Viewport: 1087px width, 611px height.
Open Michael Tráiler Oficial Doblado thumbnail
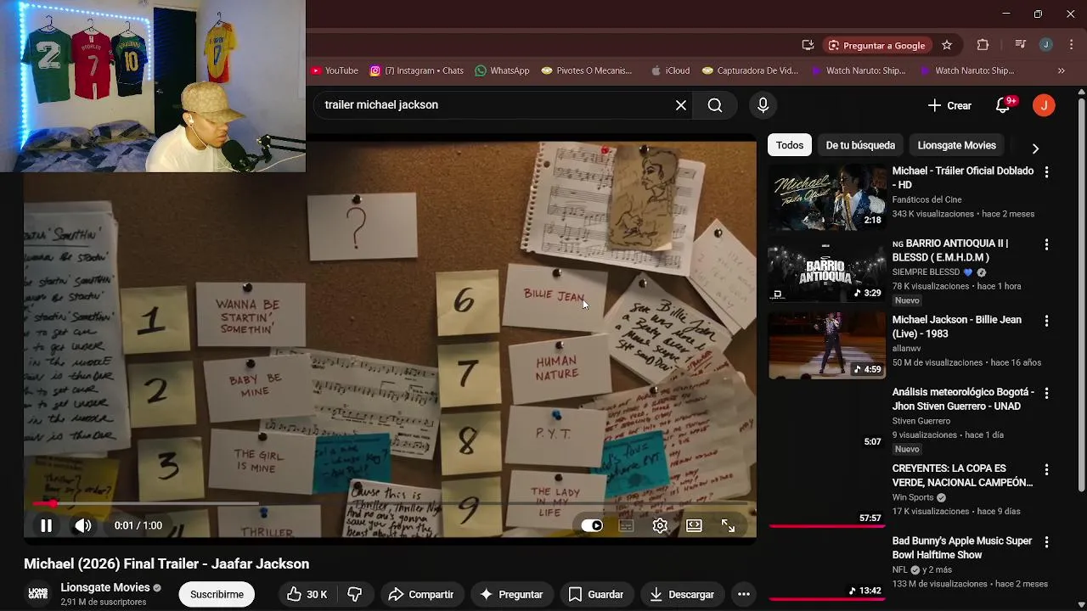[x=827, y=198]
